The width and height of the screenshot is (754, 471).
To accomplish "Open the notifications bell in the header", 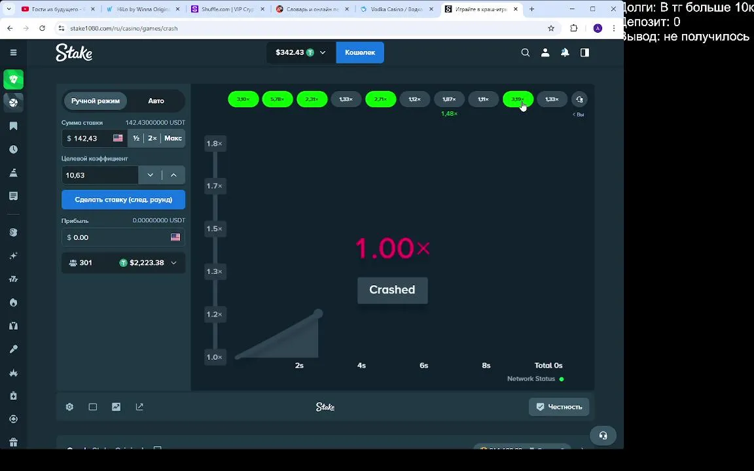I will [x=565, y=52].
